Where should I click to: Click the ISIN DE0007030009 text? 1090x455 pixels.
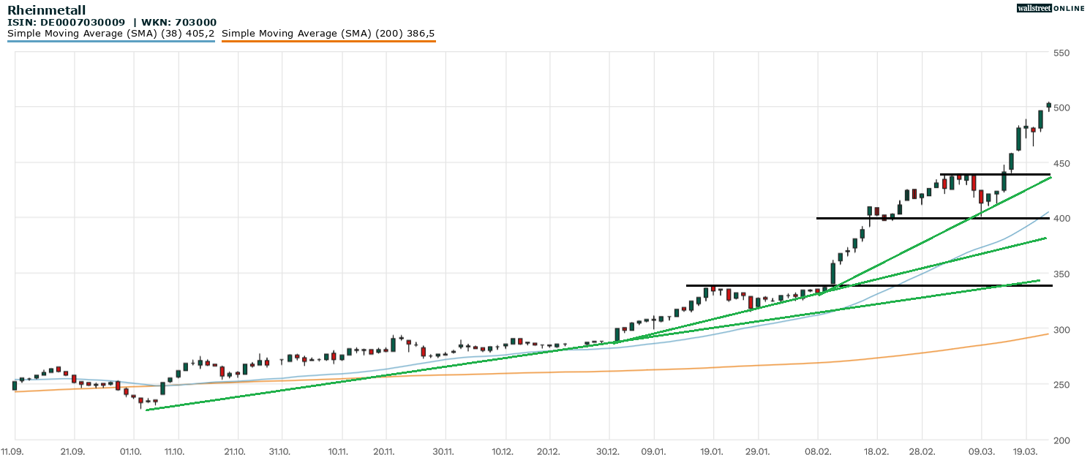(x=66, y=23)
